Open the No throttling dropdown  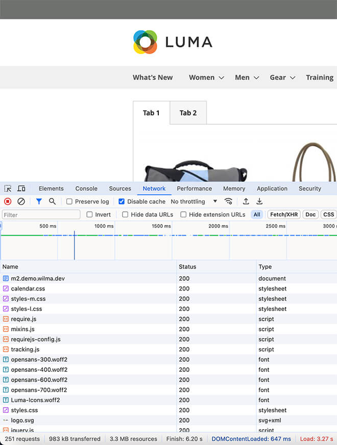coord(194,202)
